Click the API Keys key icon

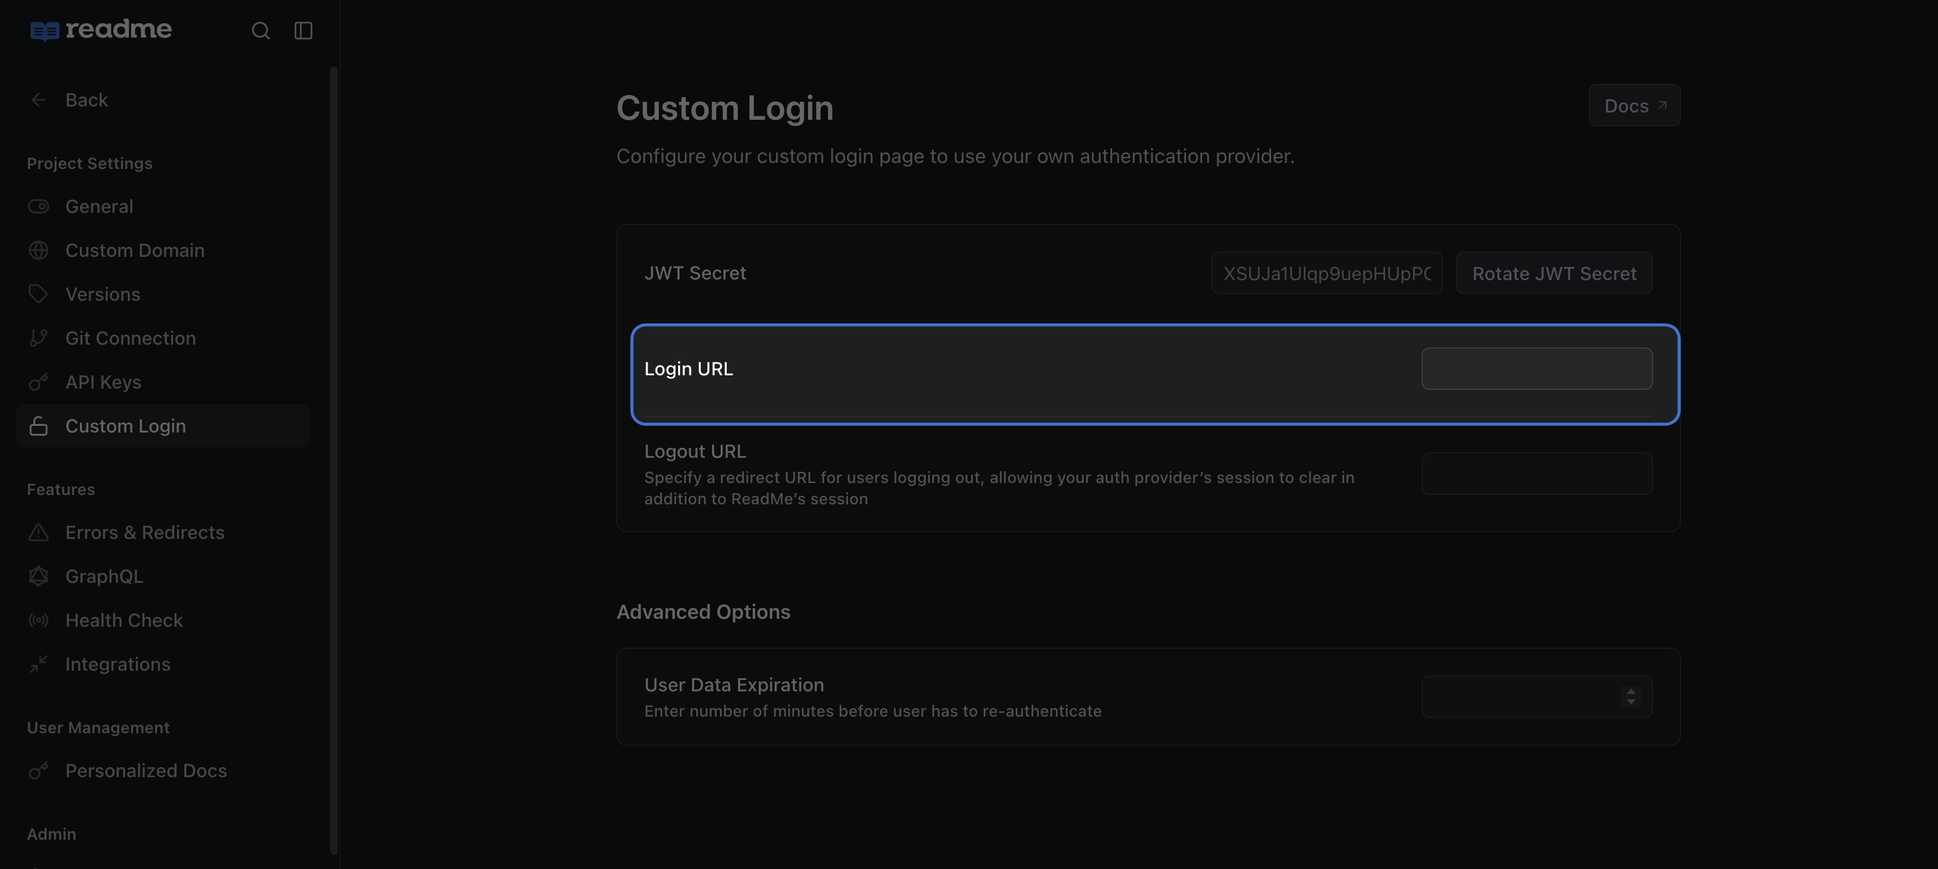39,382
